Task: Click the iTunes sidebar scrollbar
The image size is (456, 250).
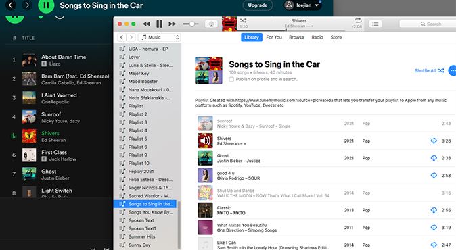Action: [179, 225]
